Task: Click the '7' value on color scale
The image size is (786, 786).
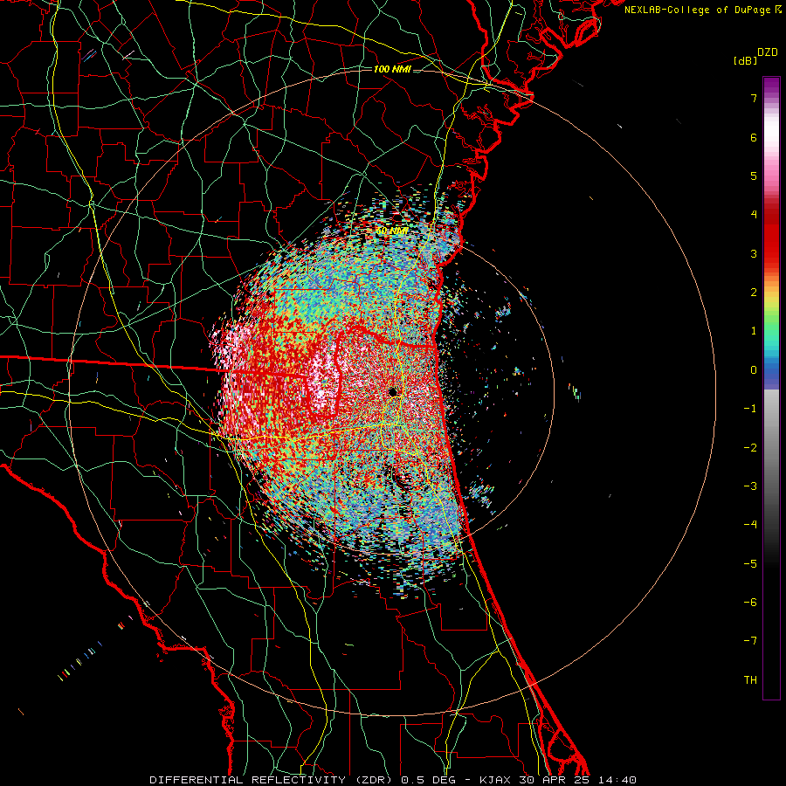Action: (x=754, y=98)
